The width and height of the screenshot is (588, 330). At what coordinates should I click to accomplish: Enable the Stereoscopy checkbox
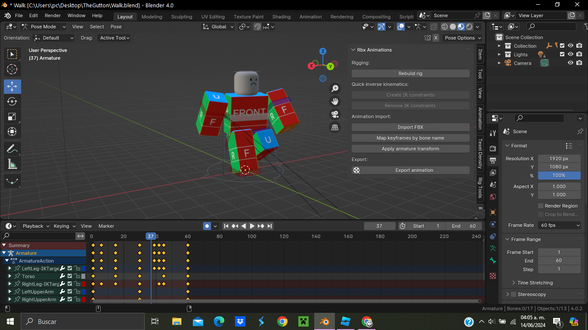click(x=513, y=294)
